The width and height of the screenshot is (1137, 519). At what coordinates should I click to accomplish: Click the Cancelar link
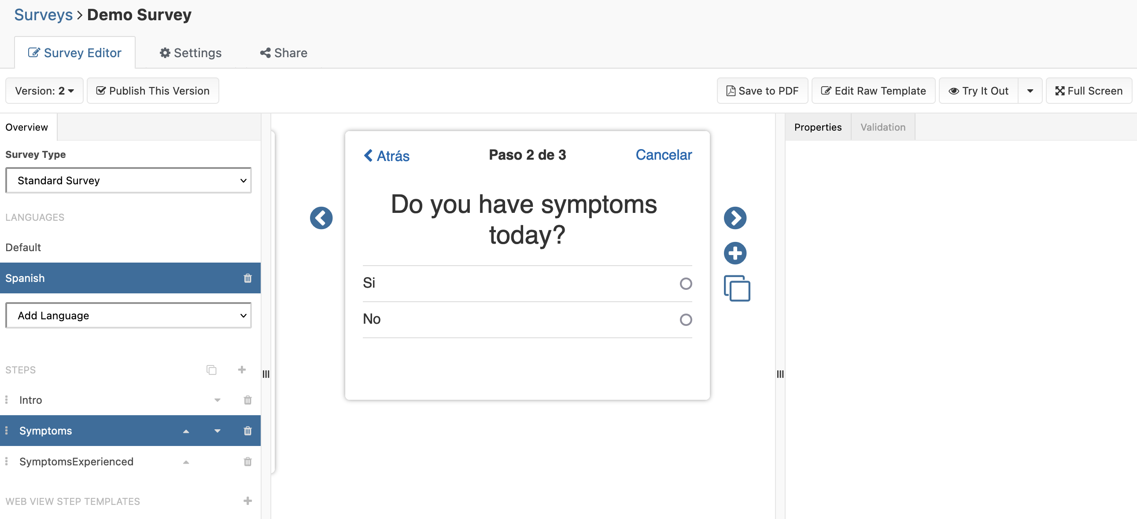click(664, 155)
